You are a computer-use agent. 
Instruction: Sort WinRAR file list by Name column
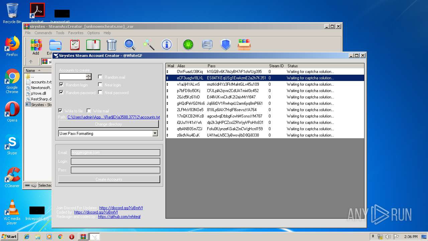point(37,71)
